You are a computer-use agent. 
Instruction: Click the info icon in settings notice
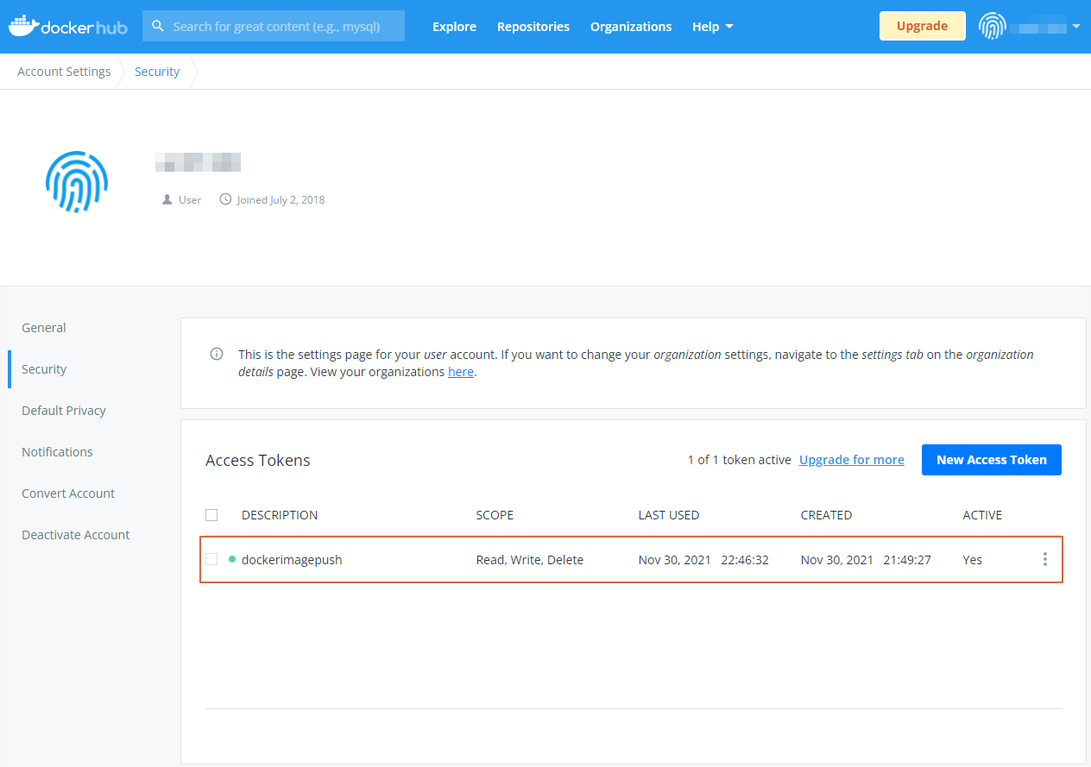217,354
